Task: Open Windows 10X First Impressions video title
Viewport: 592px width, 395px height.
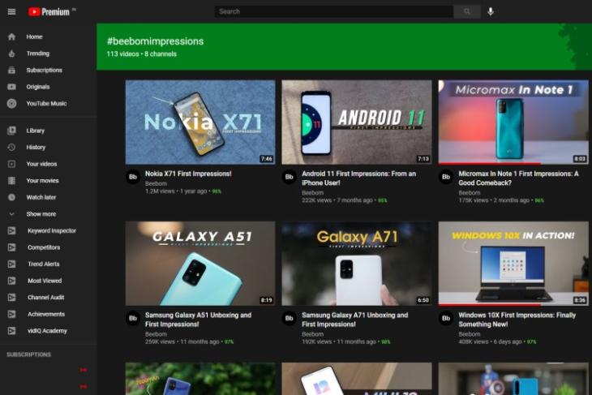Action: click(517, 320)
